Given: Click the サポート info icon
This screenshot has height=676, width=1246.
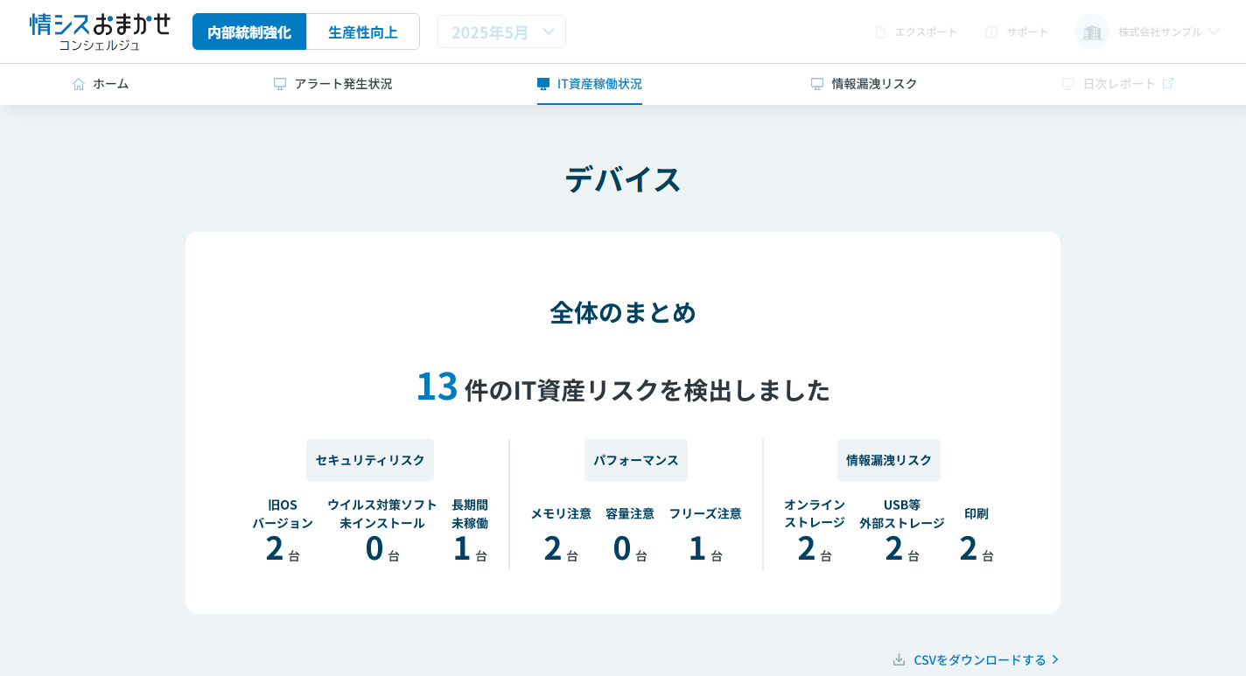Looking at the screenshot, I should (x=990, y=31).
